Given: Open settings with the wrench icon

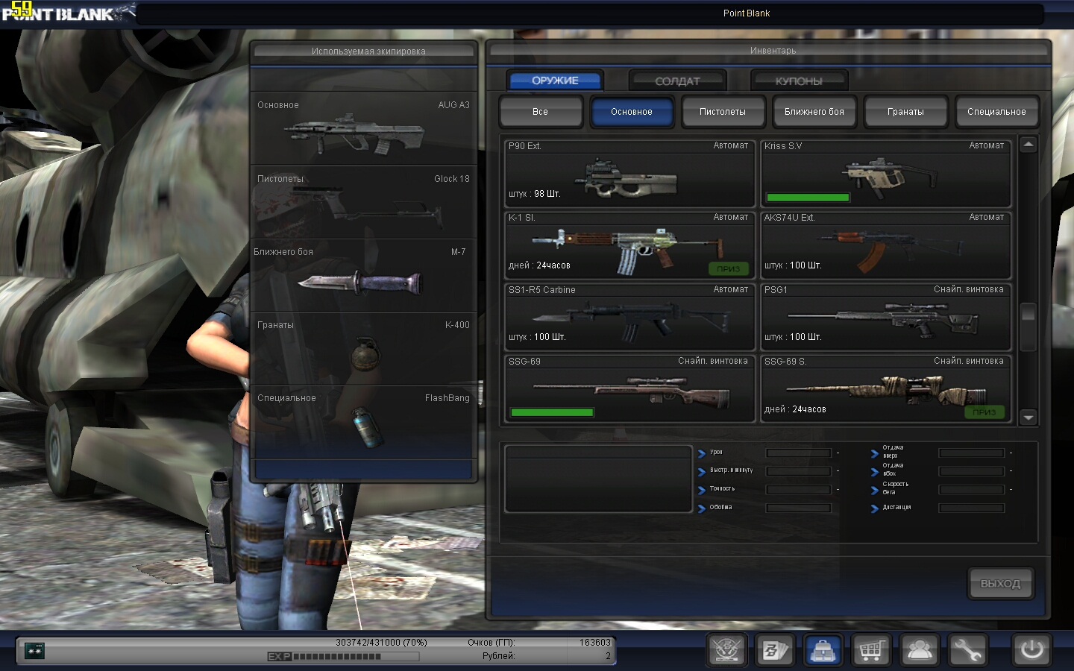Looking at the screenshot, I should click(967, 650).
